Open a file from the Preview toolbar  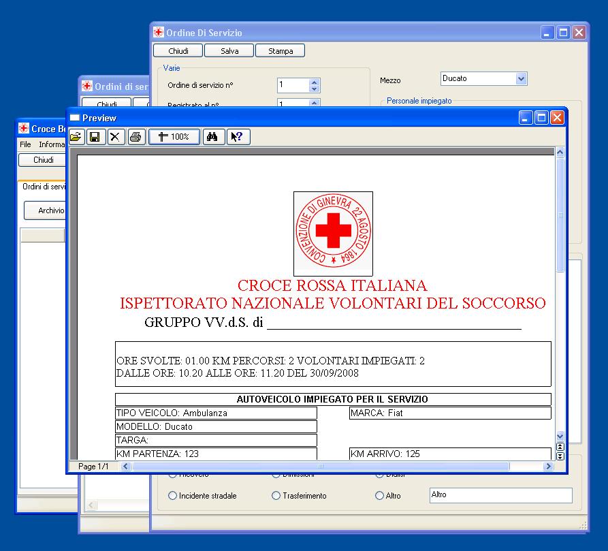pyautogui.click(x=77, y=137)
